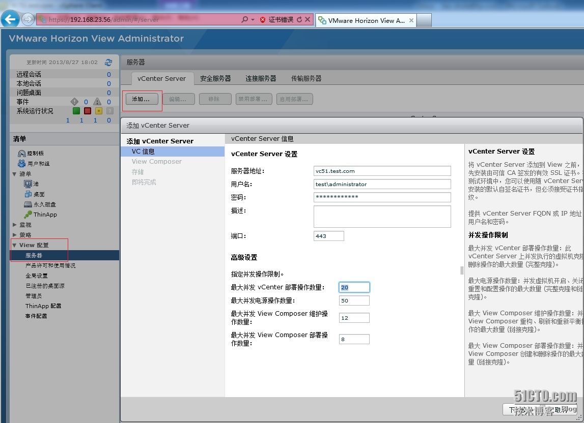This screenshot has height=423, width=584.
Task: Click the browser forward arrow button
Action: point(28,19)
